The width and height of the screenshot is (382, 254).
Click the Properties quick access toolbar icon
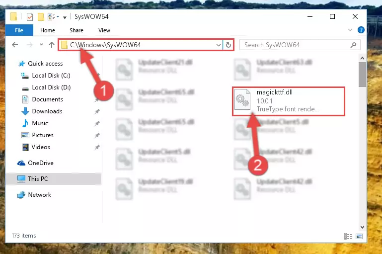[x=30, y=17]
